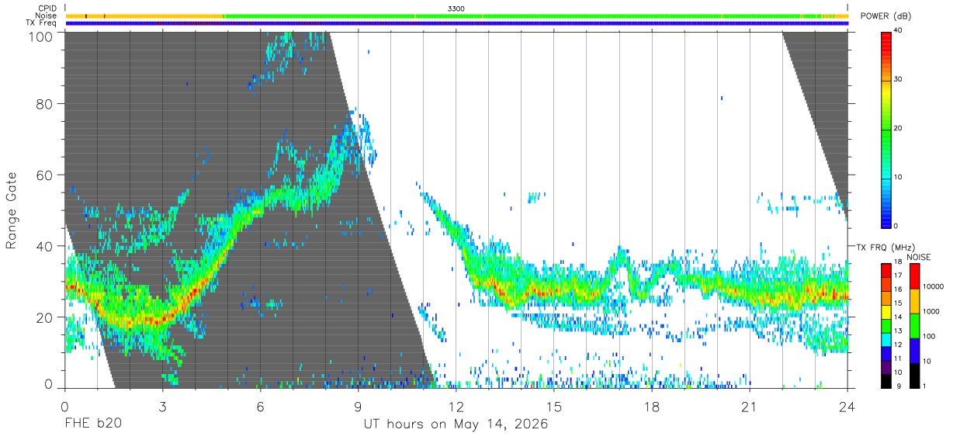Viewport: 953px width, 440px height.
Task: Click the Noise row label
Action: tap(47, 16)
